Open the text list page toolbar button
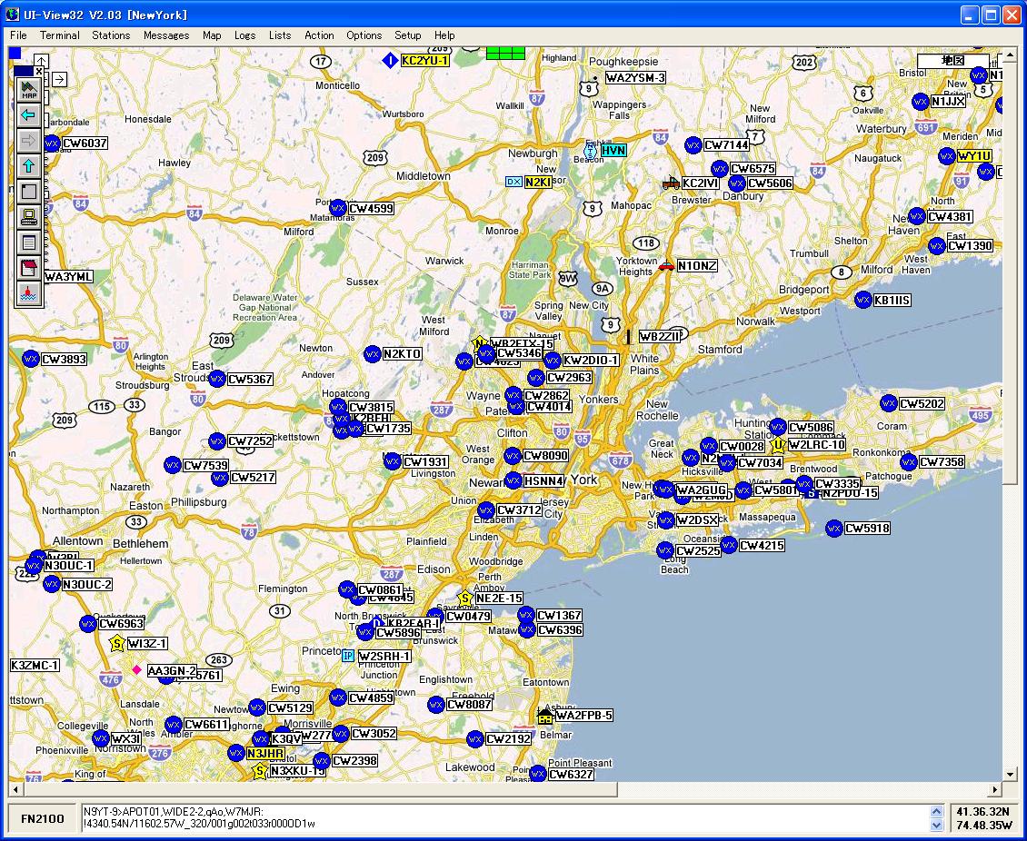The height and width of the screenshot is (841, 1027). [x=29, y=242]
